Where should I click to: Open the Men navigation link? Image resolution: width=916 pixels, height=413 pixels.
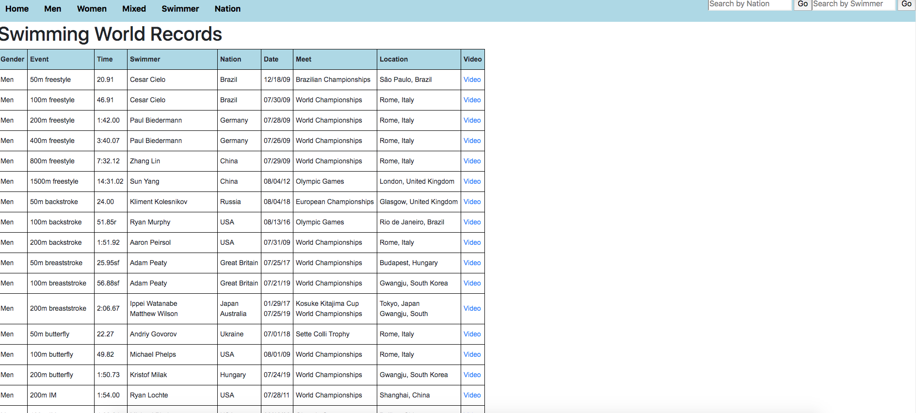(x=52, y=9)
